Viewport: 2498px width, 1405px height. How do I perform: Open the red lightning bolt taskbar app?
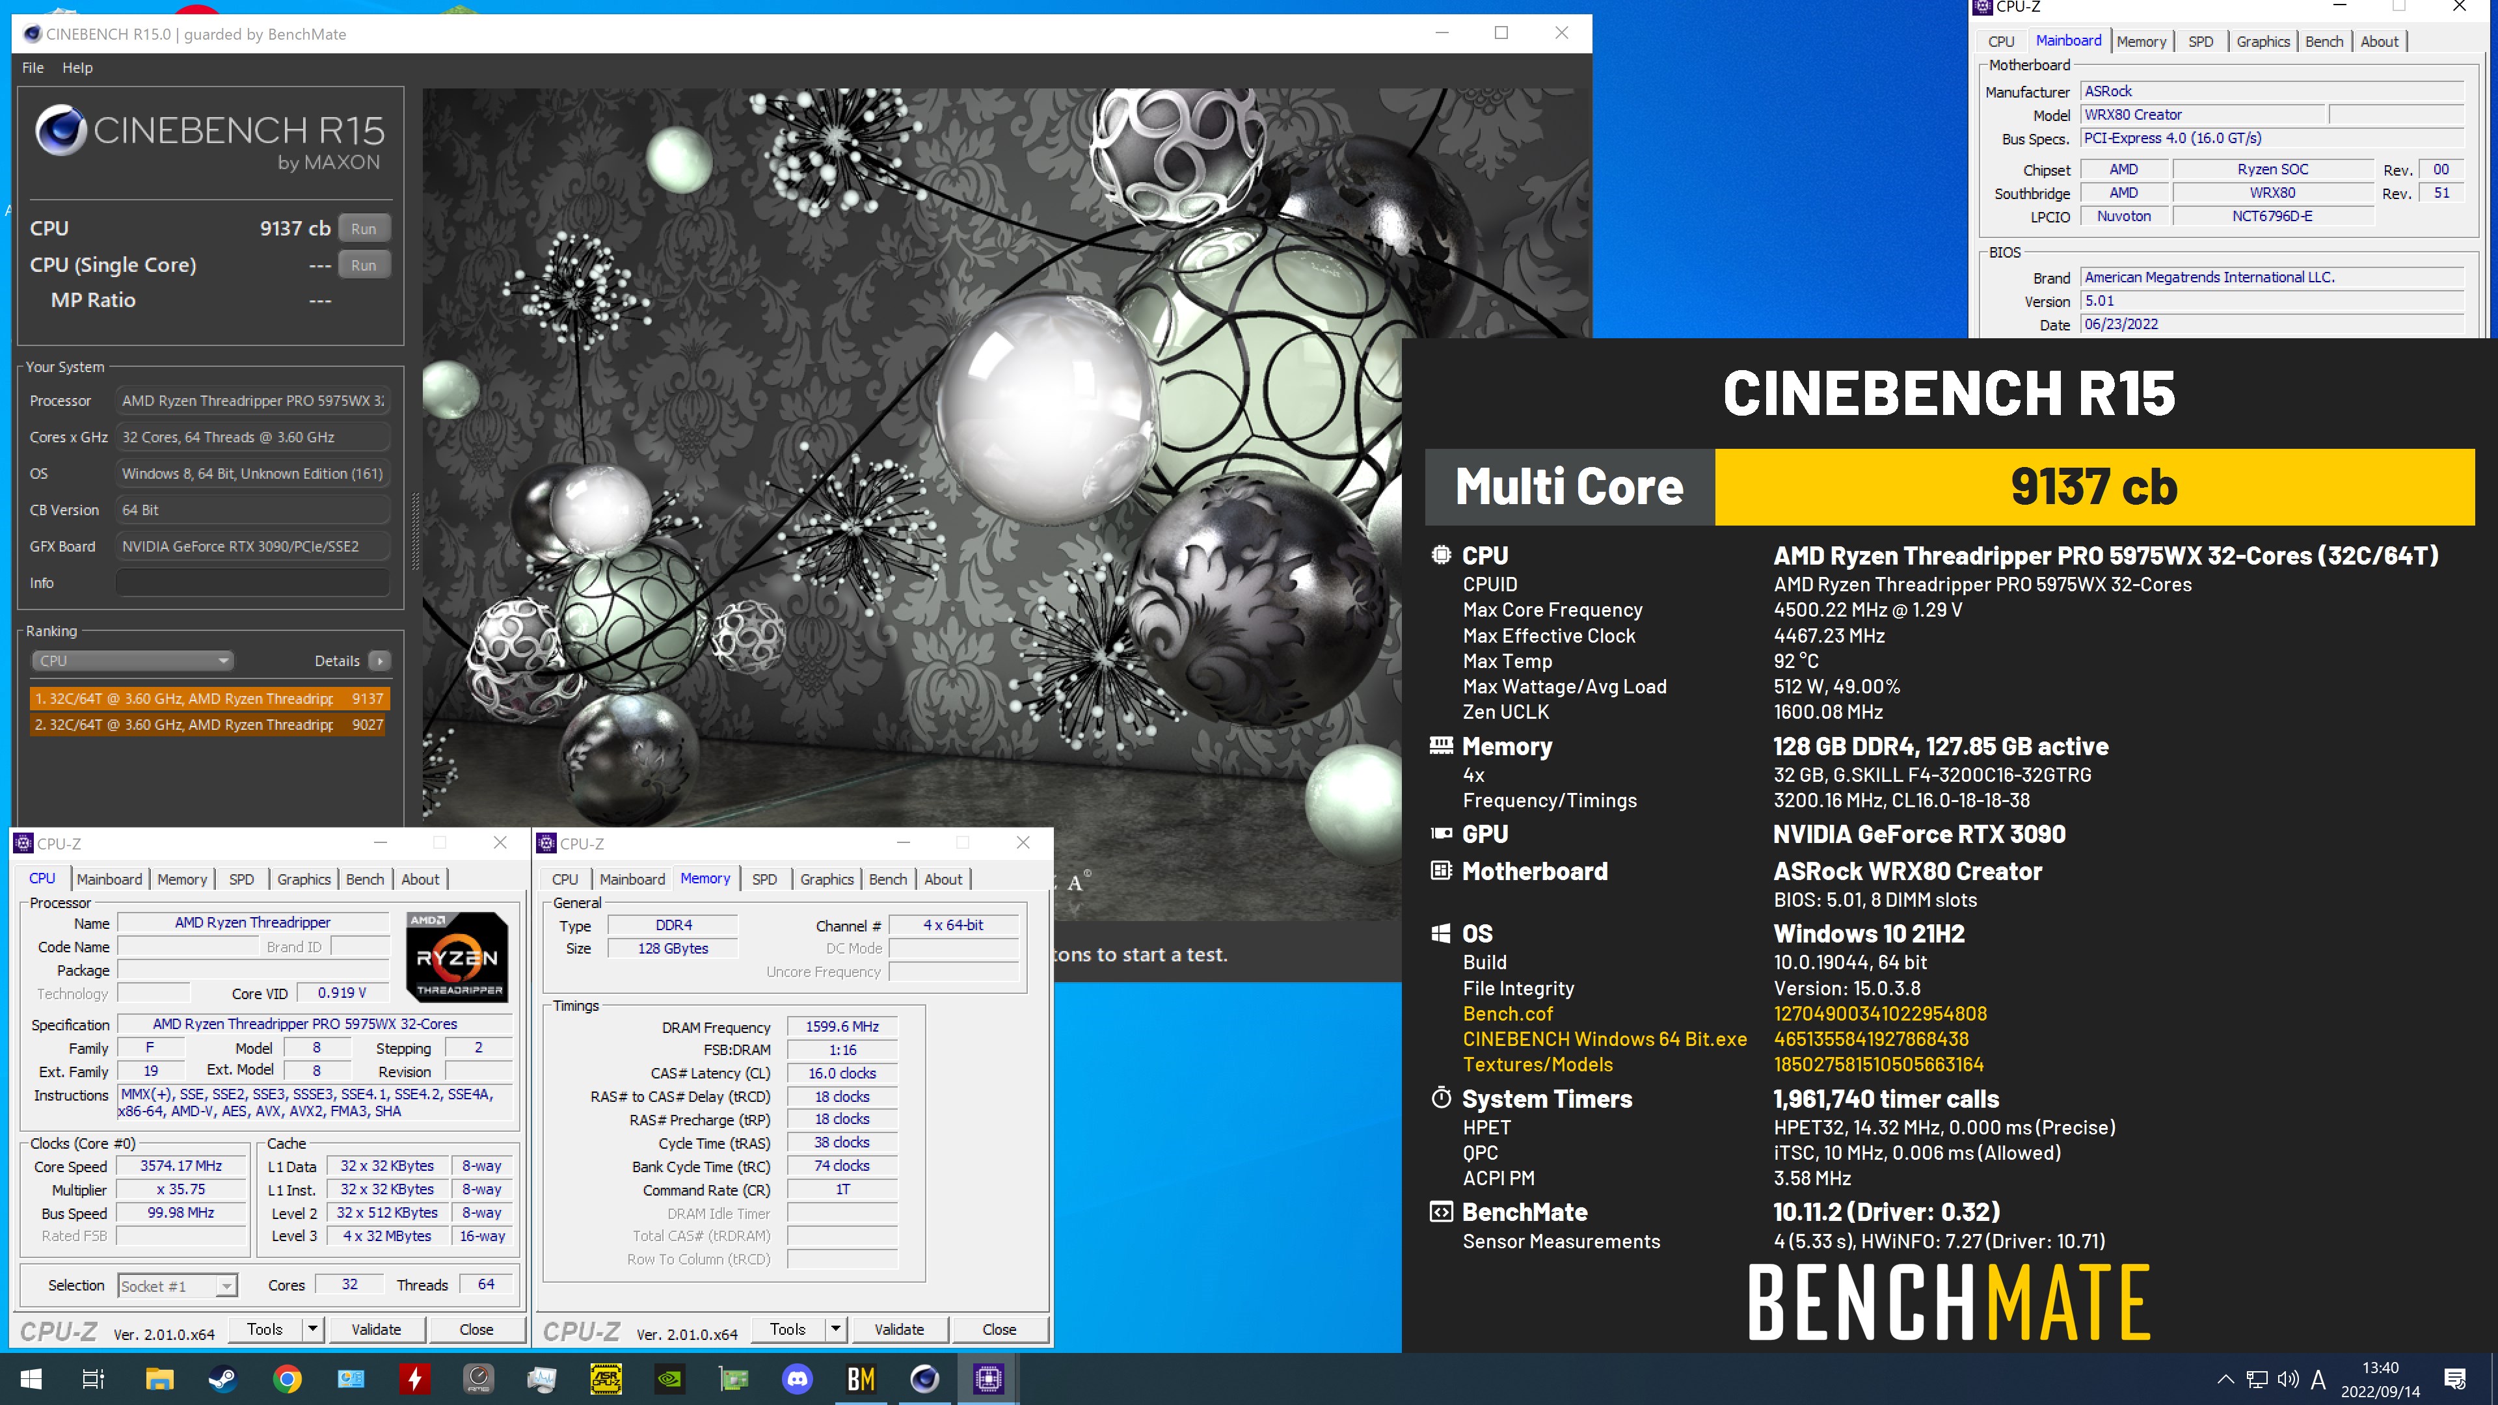[x=415, y=1379]
